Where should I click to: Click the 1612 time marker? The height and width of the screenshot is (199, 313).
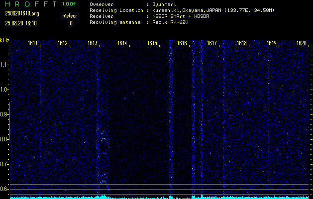[x=63, y=43]
